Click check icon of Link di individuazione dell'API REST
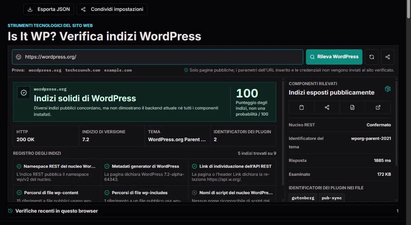 point(195,166)
